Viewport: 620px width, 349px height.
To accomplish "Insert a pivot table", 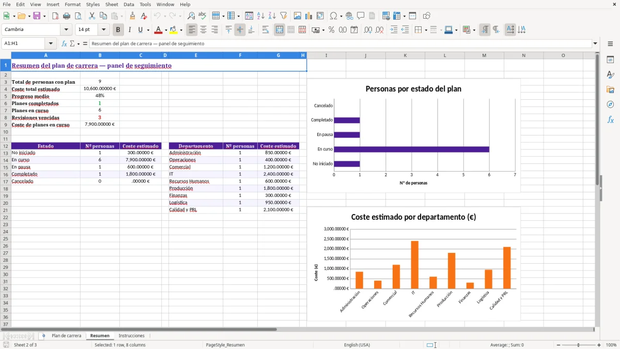I will tap(320, 16).
